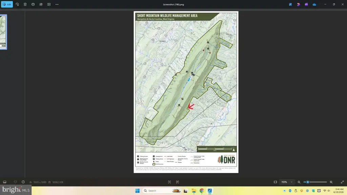Open the OneDrive cloud icon in title bar

point(314,4)
